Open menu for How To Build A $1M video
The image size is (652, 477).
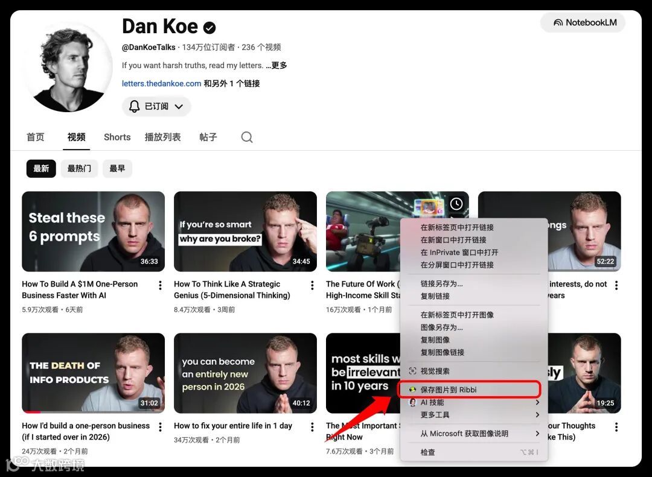(x=160, y=285)
